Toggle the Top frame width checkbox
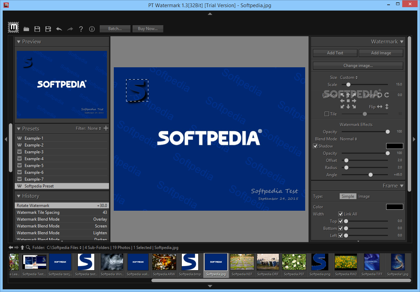 coord(340,221)
